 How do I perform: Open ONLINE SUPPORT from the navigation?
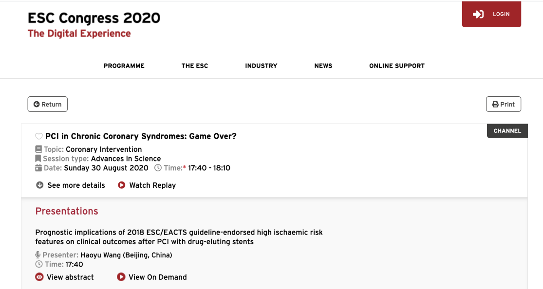coord(397,66)
